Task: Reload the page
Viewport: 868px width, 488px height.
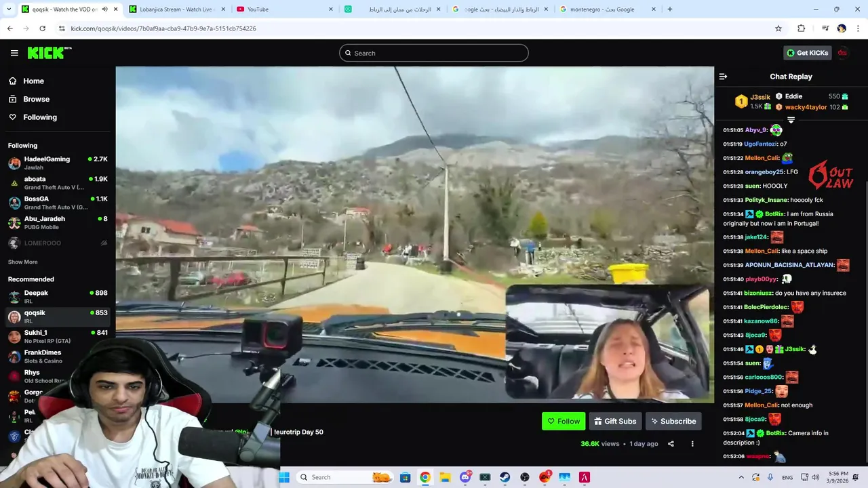Action: (x=42, y=28)
